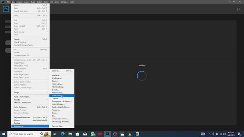Viewport: 244px width, 137px height.
Task: Open the Window menu
Action: pyautogui.click(x=64, y=2)
